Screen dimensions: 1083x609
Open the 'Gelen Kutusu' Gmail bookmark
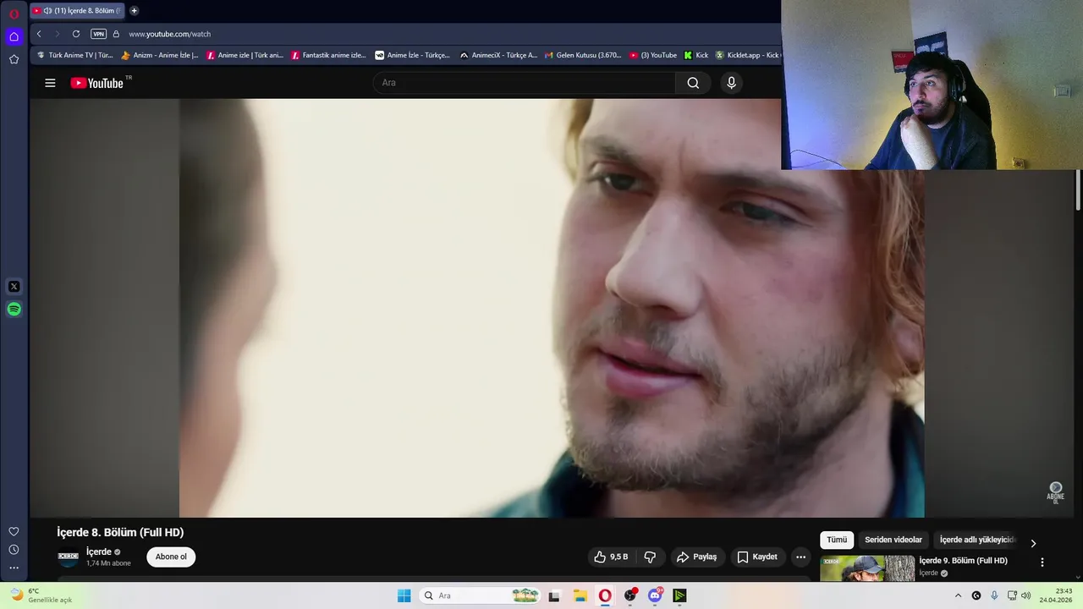[583, 55]
